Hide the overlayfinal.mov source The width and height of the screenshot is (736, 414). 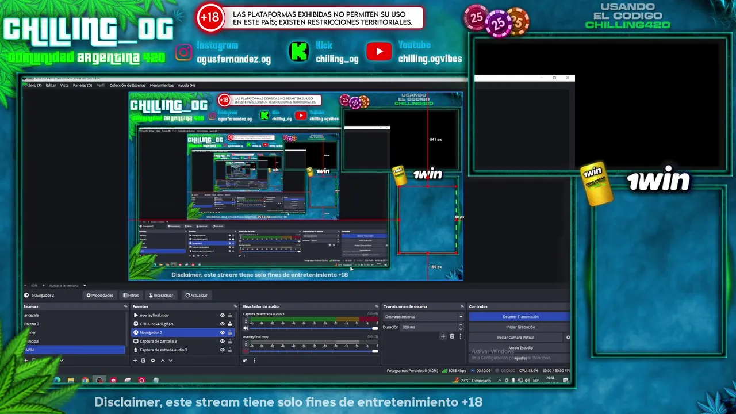coord(222,315)
